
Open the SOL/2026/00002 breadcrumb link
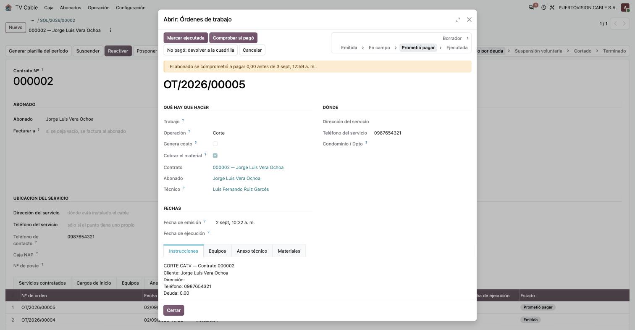pyautogui.click(x=58, y=20)
